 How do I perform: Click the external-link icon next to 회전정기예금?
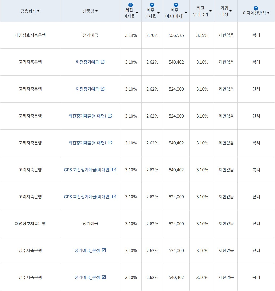(x=103, y=62)
